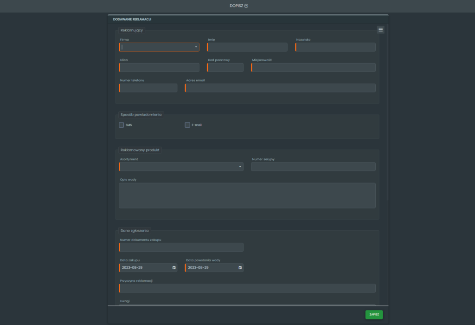This screenshot has width=475, height=325.
Task: Select the Przyczyna reklamacji field
Action: [247, 288]
